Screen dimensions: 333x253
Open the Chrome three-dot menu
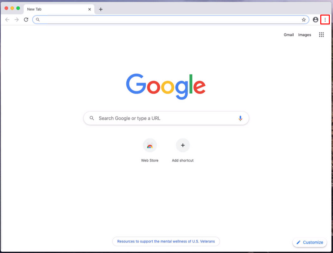[x=325, y=20]
